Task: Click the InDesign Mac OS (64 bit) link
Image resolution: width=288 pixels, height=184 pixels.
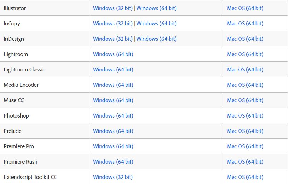Action: 245,39
